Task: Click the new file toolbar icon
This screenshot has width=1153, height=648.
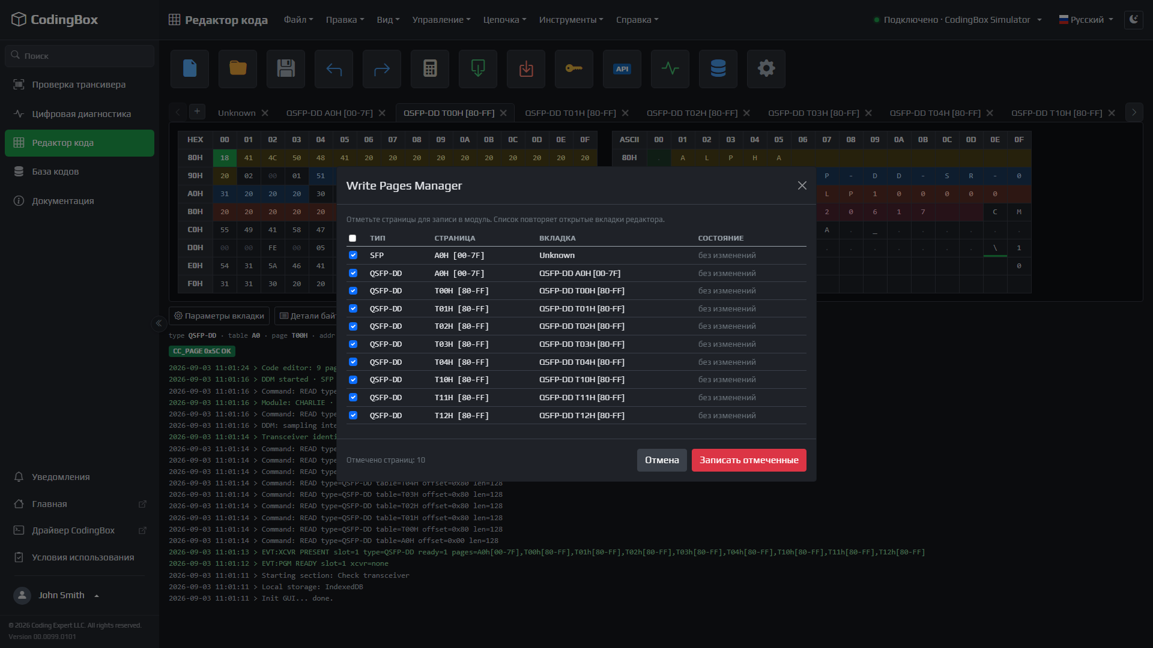Action: pyautogui.click(x=190, y=68)
